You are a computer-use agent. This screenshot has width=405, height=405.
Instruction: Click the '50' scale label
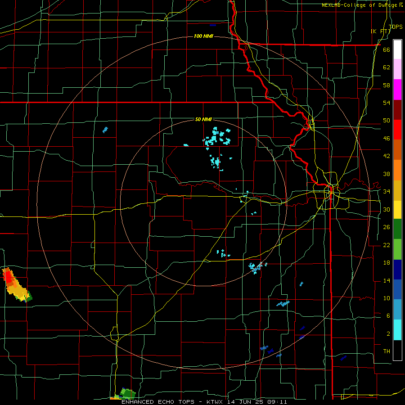click(387, 121)
